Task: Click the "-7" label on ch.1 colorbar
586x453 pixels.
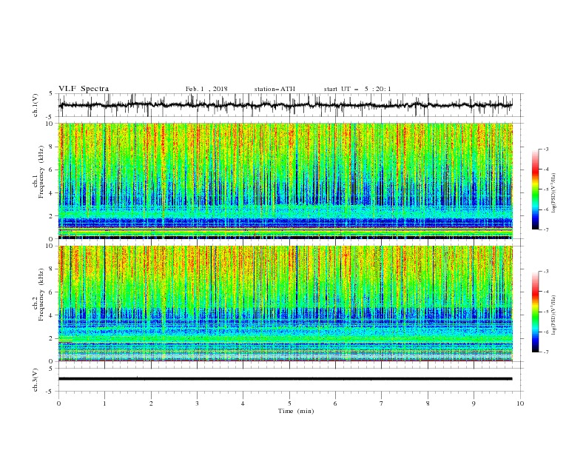Action: 545,230
